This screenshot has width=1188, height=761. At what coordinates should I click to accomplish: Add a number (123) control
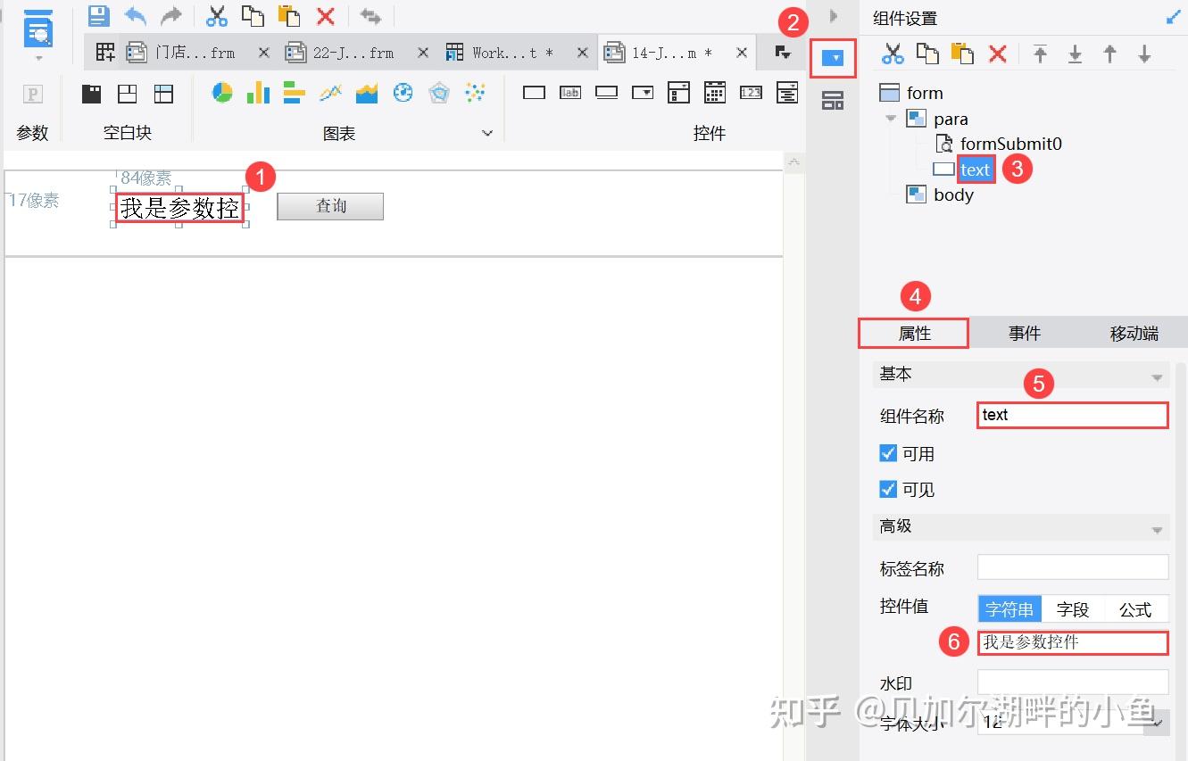(751, 92)
